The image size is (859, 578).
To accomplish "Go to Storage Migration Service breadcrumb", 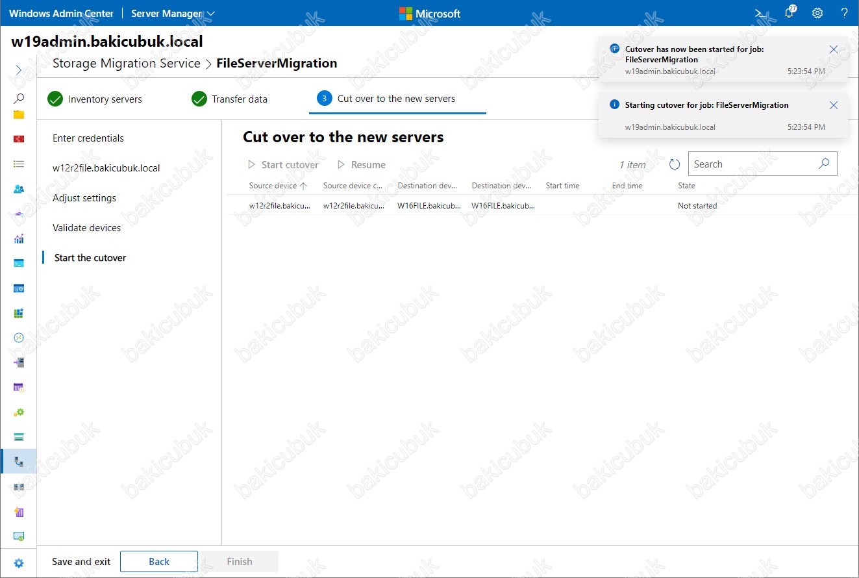I will pos(126,63).
